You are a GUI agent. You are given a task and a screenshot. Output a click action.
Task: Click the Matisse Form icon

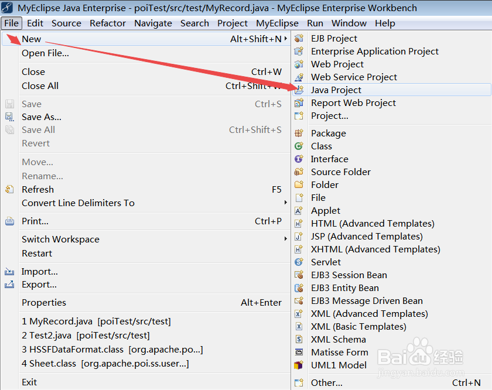299,352
